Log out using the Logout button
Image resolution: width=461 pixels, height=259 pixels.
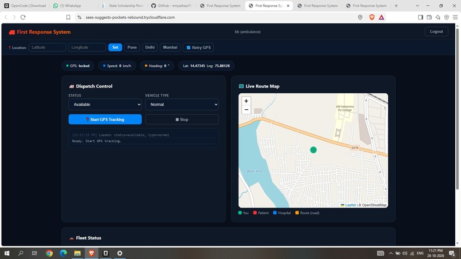[436, 31]
